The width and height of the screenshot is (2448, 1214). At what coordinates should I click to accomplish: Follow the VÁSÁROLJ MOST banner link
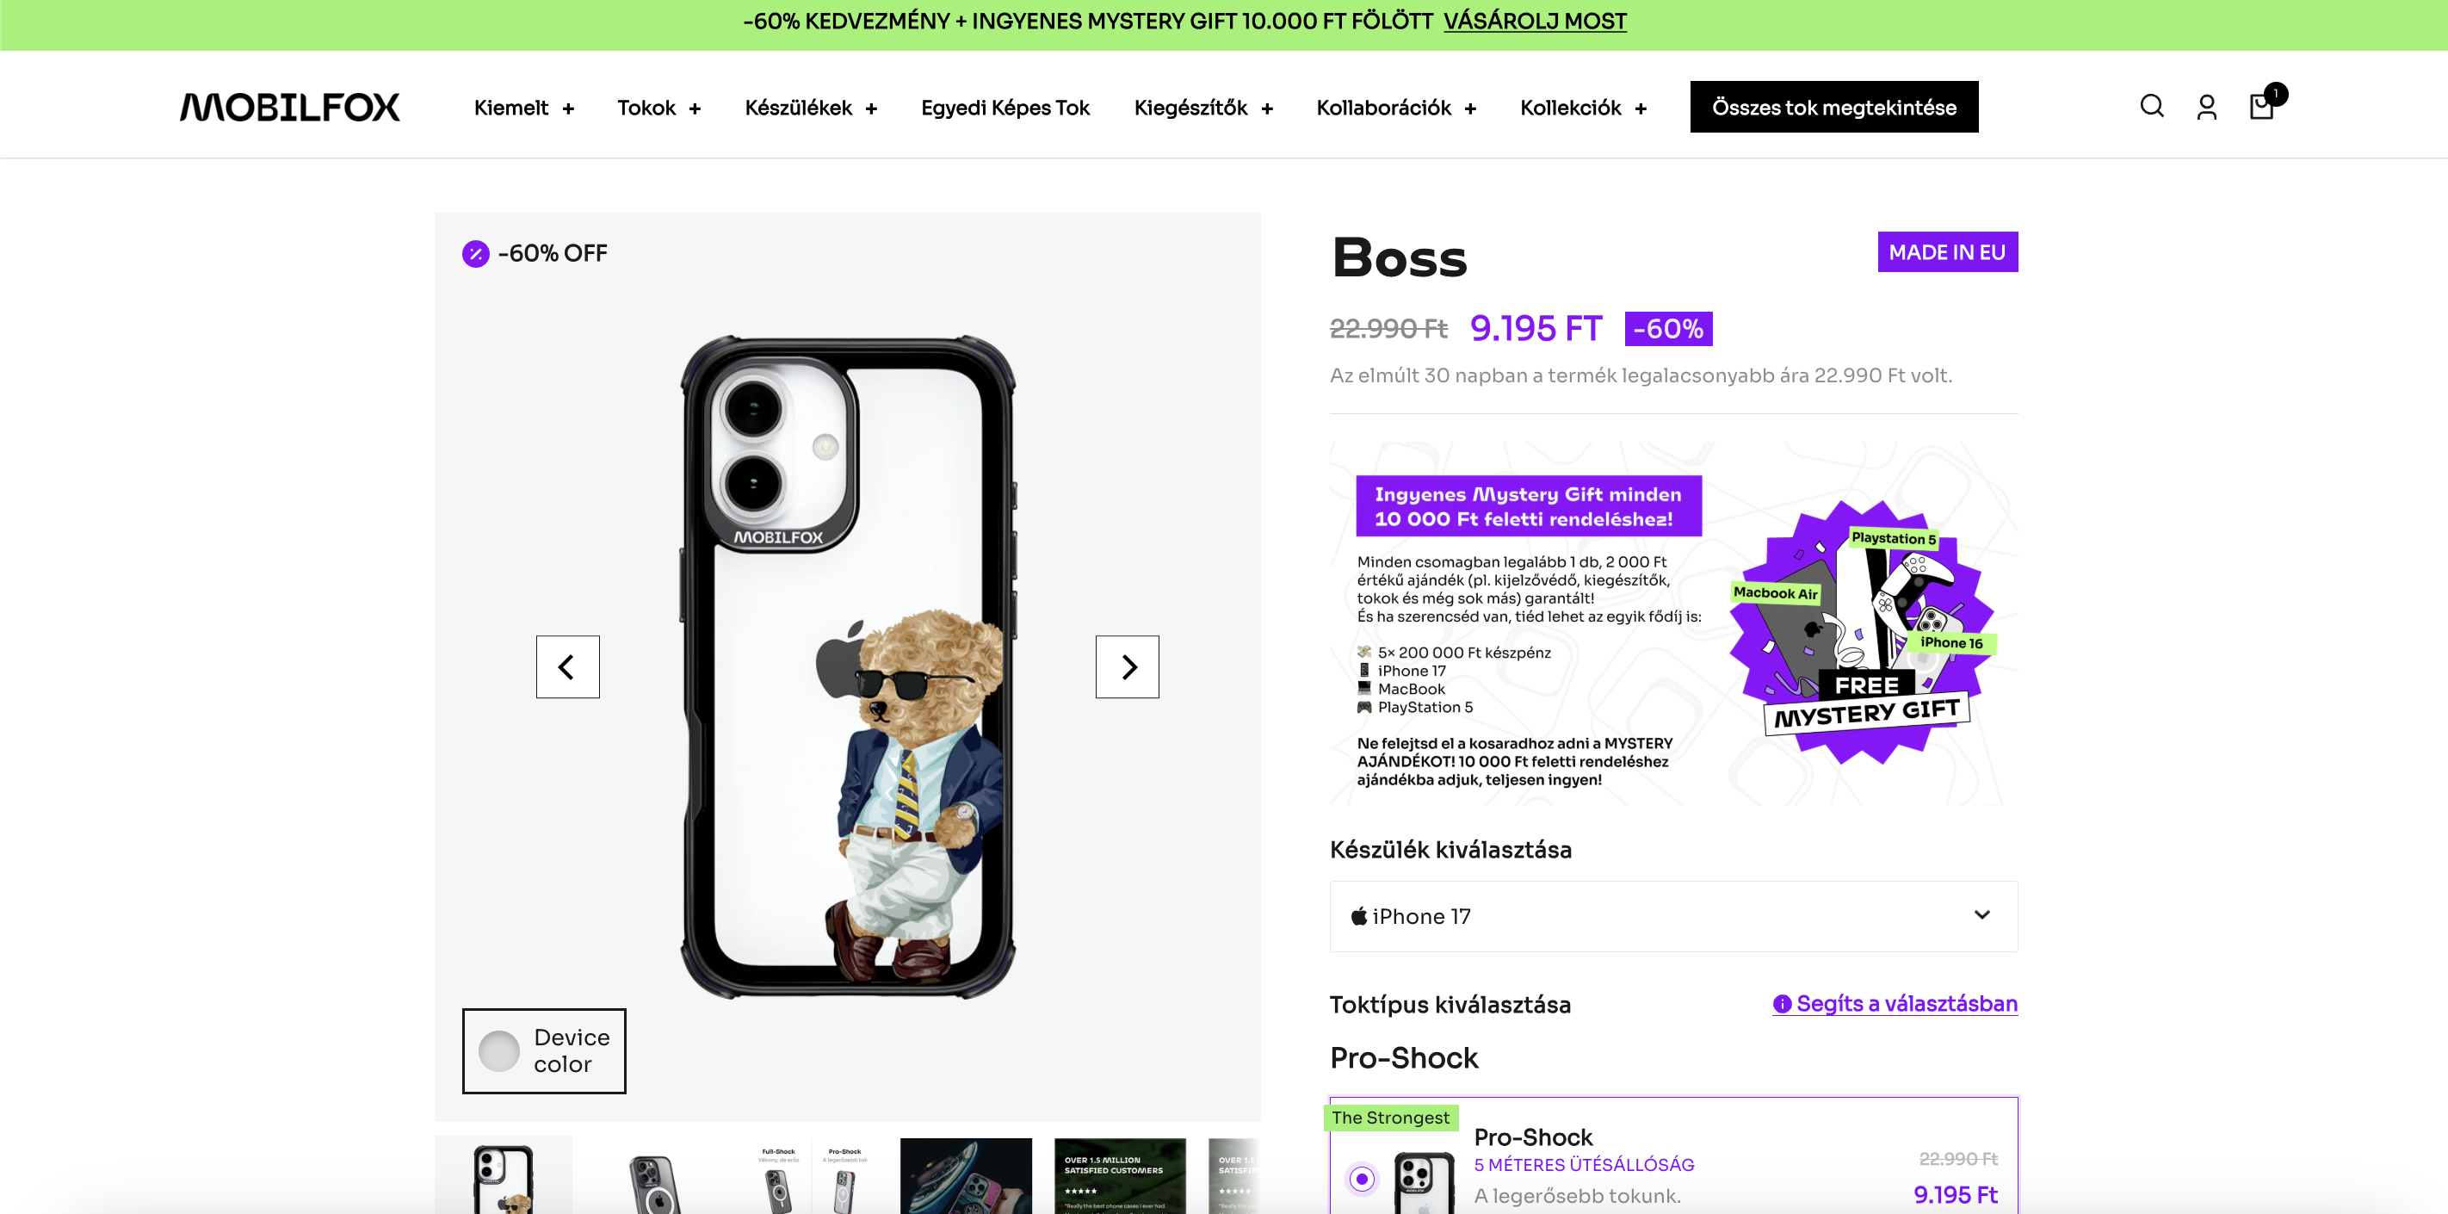pyautogui.click(x=1535, y=21)
